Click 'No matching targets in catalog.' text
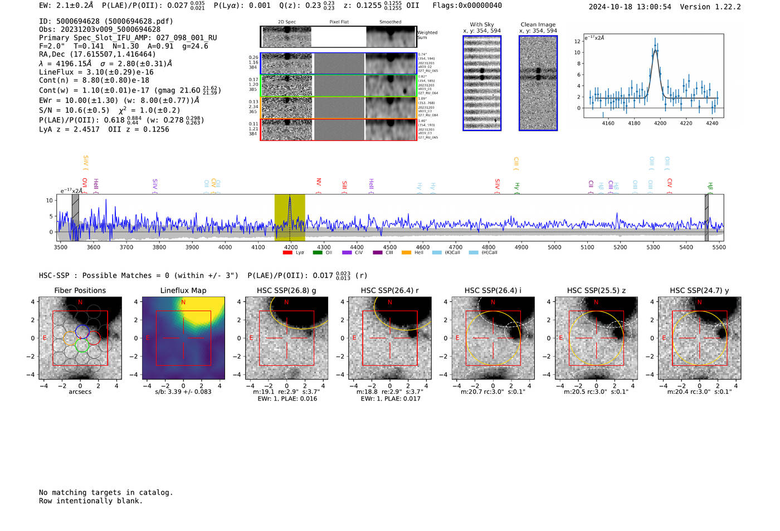The image size is (780, 531). click(x=106, y=493)
